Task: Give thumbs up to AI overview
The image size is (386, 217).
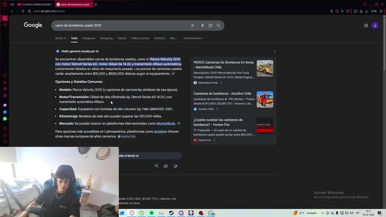Action: tap(166, 166)
